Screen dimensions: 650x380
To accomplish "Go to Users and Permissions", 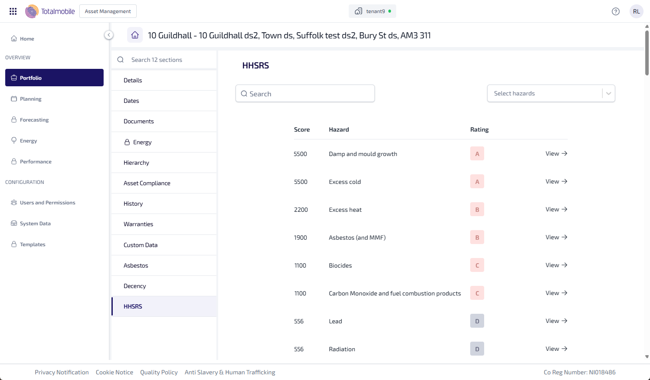I will [x=47, y=203].
